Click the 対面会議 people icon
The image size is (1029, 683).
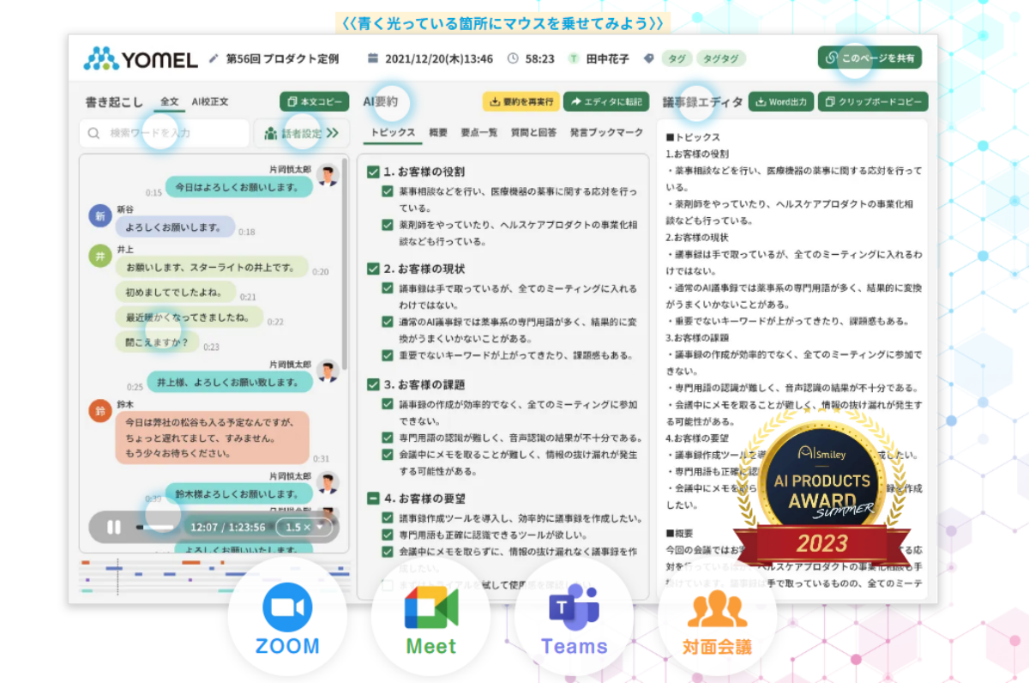717,608
